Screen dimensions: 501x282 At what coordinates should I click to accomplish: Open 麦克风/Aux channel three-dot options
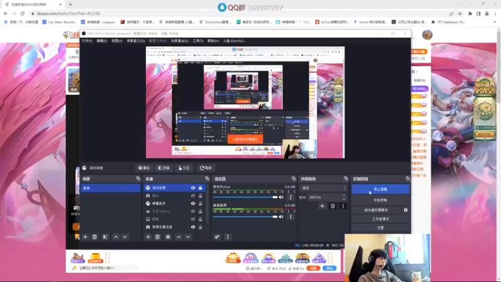point(291,197)
